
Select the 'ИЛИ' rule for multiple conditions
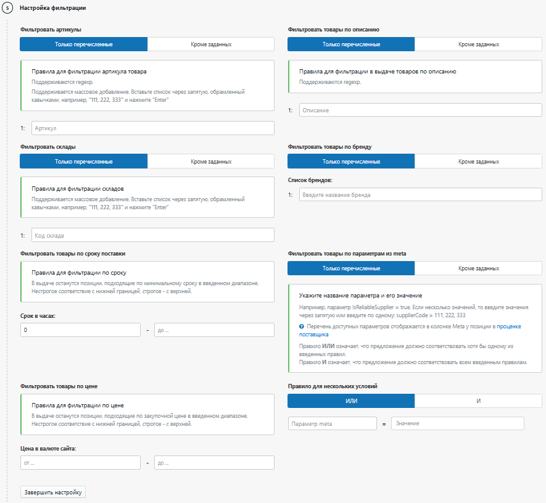point(351,401)
